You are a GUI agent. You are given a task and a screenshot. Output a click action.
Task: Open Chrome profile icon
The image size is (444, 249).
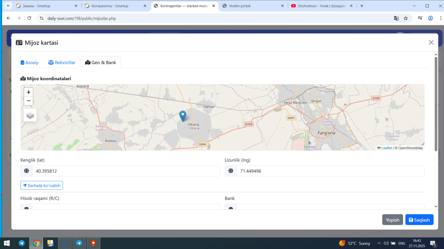(430, 18)
